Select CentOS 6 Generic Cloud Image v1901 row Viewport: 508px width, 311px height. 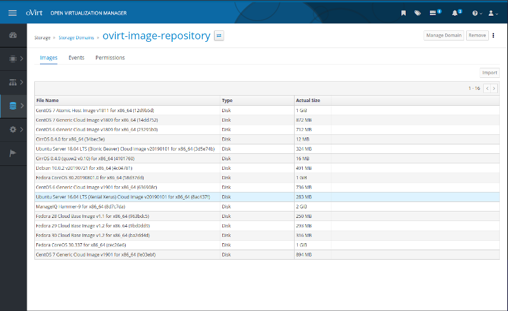[267, 187]
